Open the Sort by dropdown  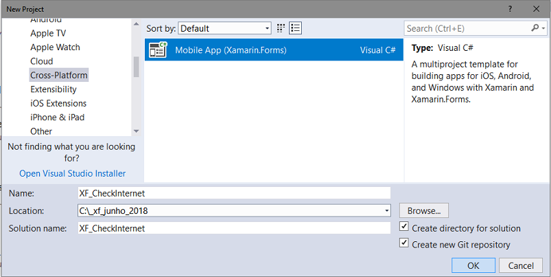pyautogui.click(x=224, y=28)
